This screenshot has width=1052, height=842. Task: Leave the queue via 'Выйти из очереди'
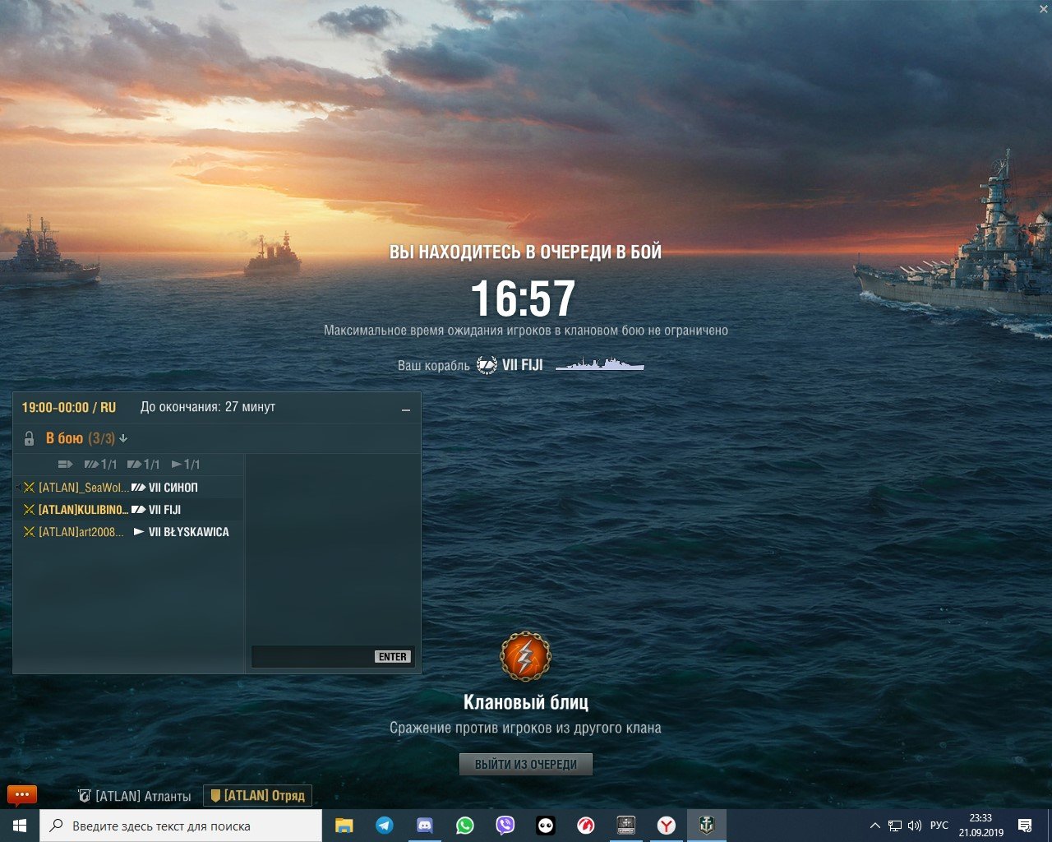click(x=526, y=764)
